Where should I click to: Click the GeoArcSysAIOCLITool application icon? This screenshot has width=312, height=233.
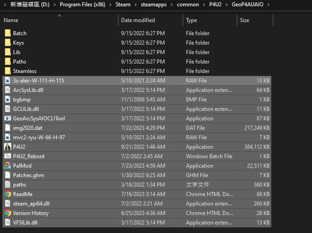click(8, 118)
